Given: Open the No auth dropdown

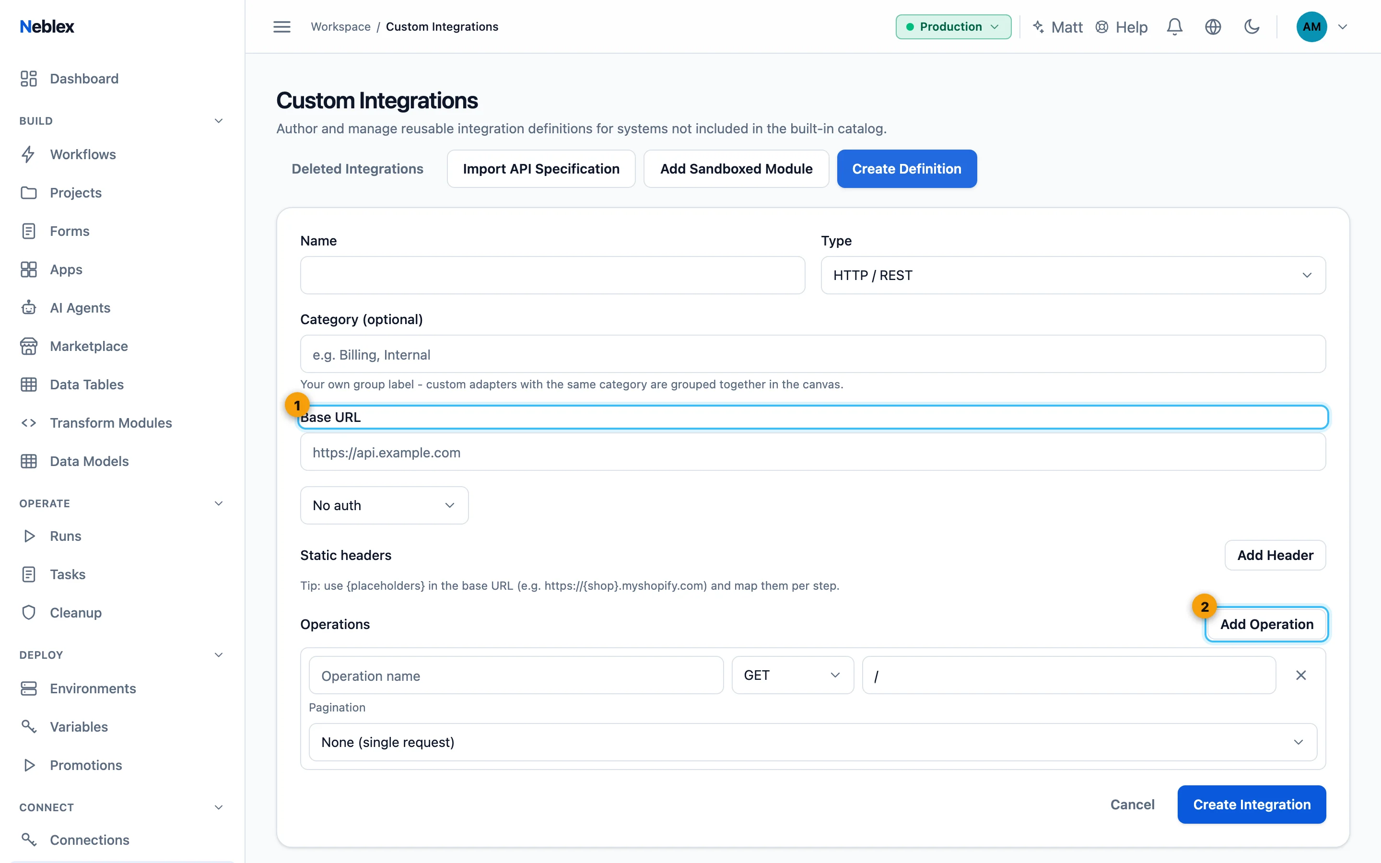Looking at the screenshot, I should tap(384, 505).
